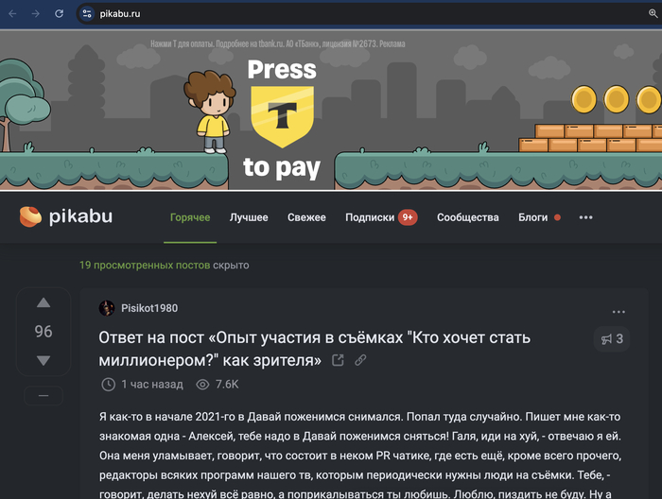Reload the page in browser toolbar
The height and width of the screenshot is (499, 662).
[59, 13]
